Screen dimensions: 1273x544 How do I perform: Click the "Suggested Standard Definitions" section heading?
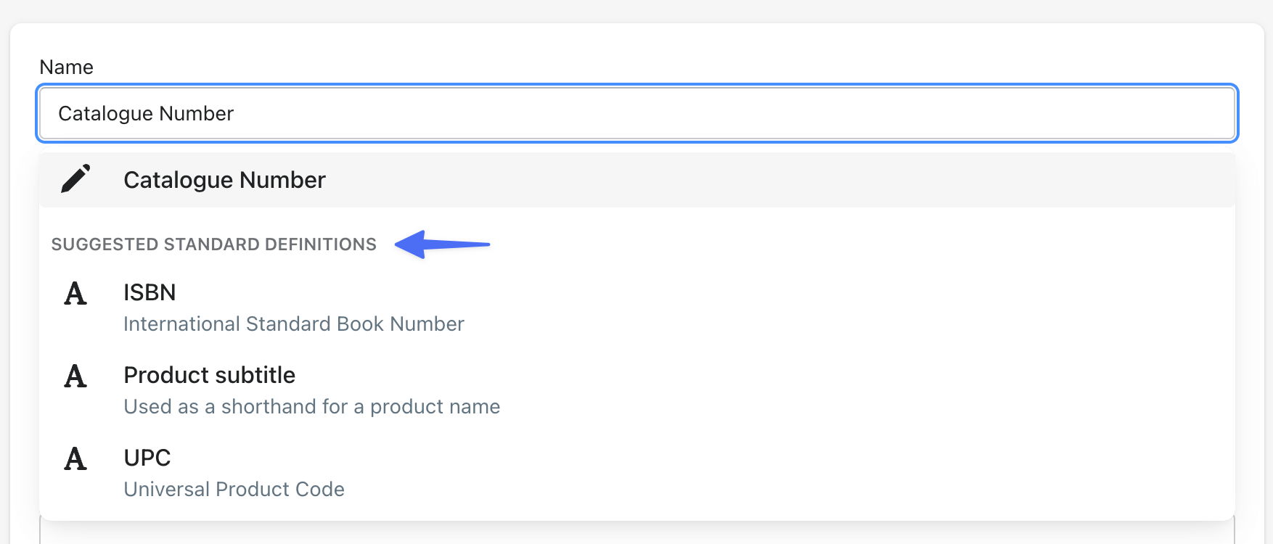click(213, 244)
